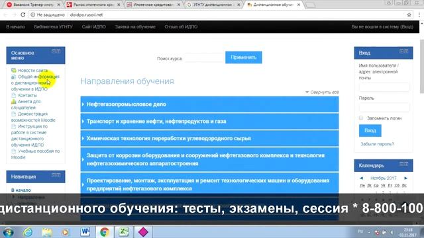Open Excel from the taskbar

pyautogui.click(x=124, y=232)
